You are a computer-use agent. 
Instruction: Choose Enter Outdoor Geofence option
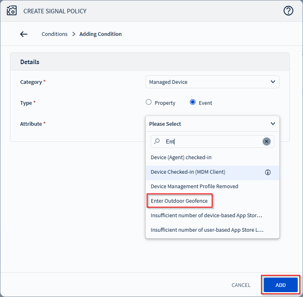[x=179, y=201]
